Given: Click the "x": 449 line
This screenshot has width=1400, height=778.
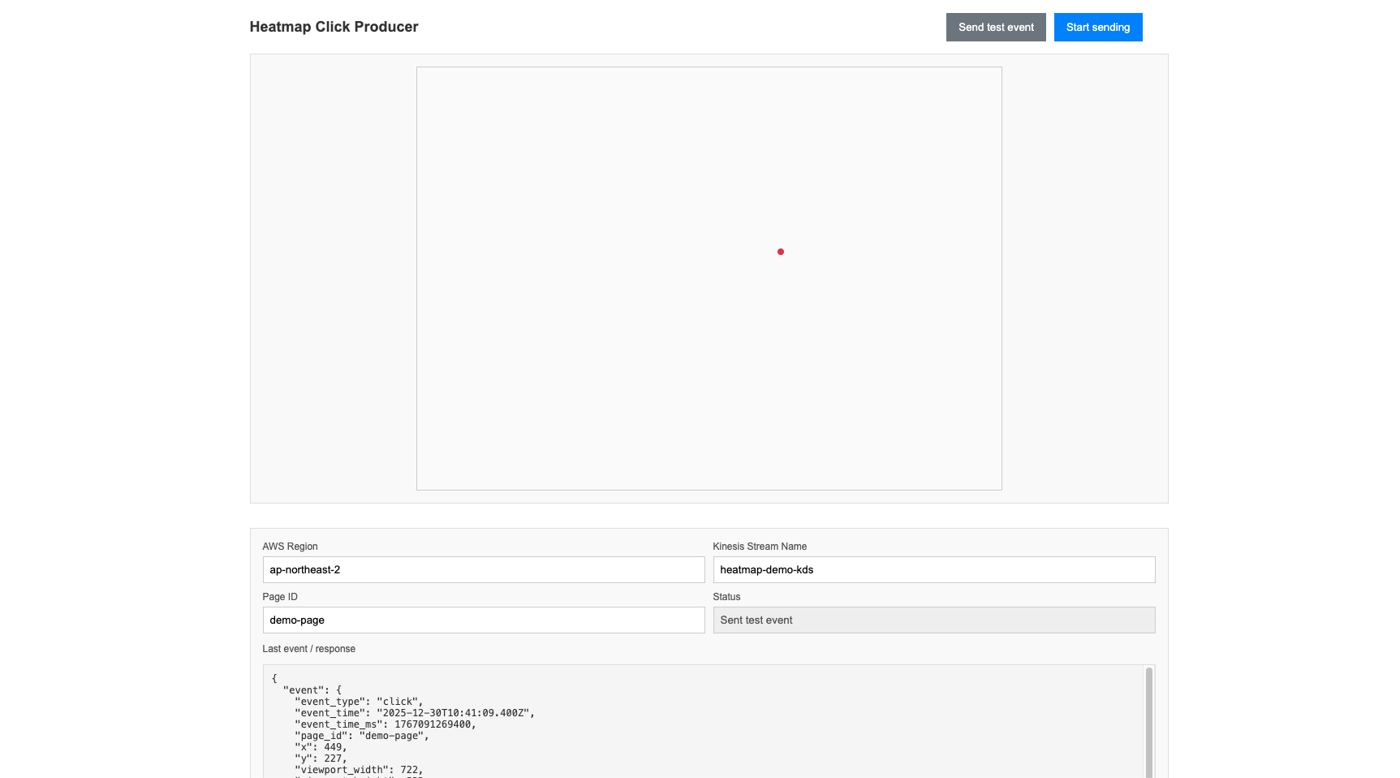Looking at the screenshot, I should [321, 747].
